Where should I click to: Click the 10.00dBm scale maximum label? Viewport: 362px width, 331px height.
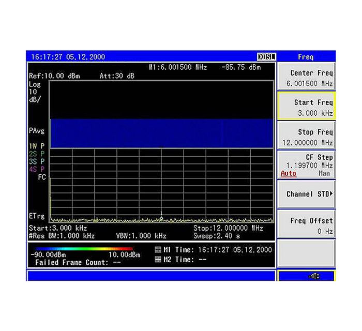pyautogui.click(x=125, y=255)
